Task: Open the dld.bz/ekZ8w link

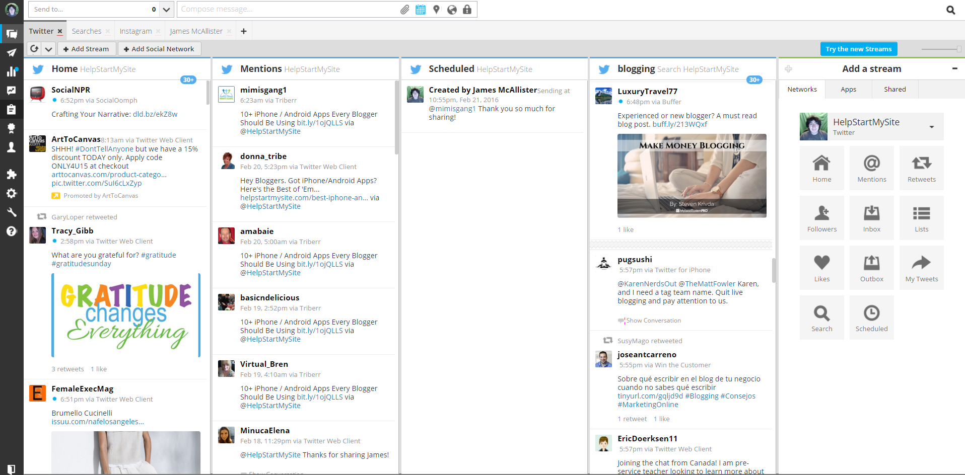Action: (x=155, y=114)
